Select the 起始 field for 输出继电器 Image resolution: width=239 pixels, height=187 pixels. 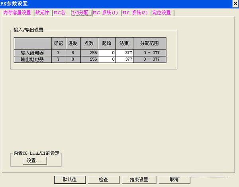tap(107, 59)
